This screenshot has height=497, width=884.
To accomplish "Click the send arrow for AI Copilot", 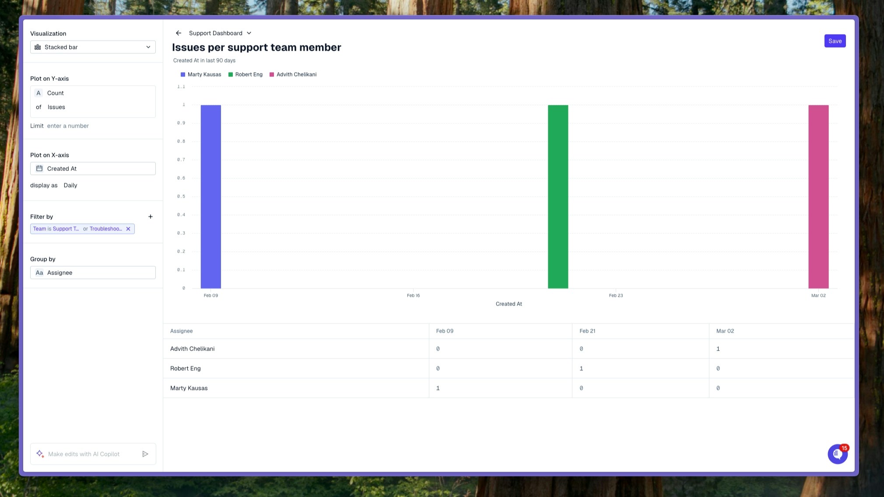I will pos(145,454).
